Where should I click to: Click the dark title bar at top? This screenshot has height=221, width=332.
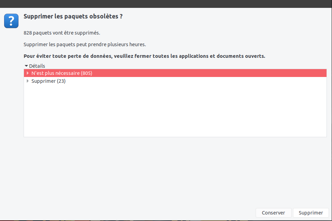(x=166, y=4)
